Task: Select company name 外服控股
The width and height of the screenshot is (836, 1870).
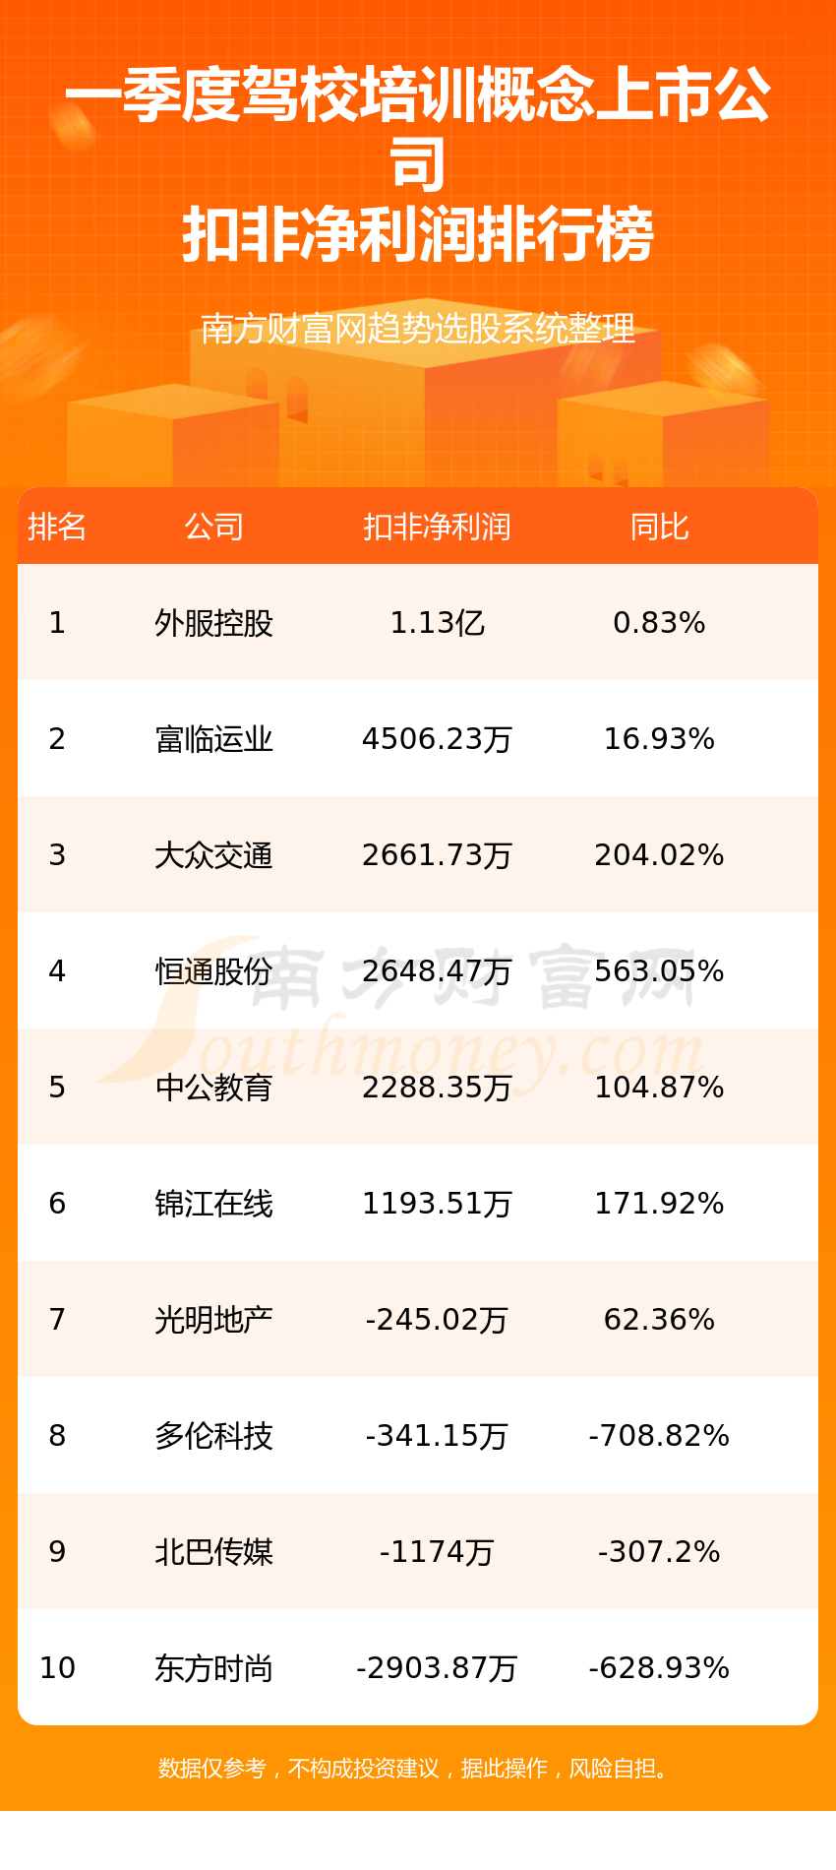Action: pyautogui.click(x=214, y=623)
